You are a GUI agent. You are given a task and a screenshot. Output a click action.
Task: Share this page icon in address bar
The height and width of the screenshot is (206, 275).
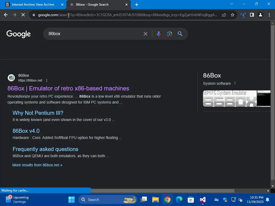[224, 15]
